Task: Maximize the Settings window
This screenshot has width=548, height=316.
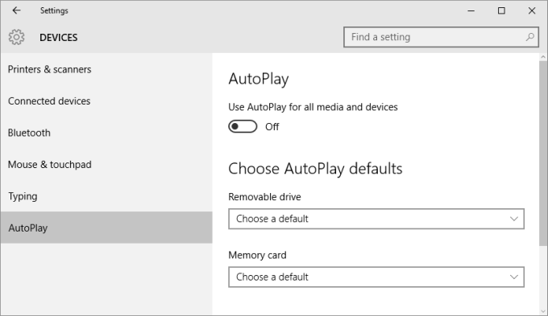Action: (501, 10)
